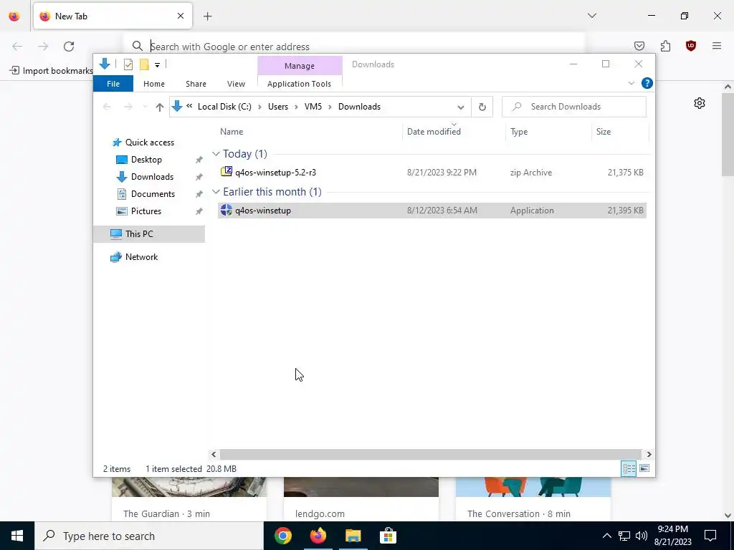Click the horizontal scrollbar left arrow
This screenshot has width=734, height=550.
tap(214, 454)
